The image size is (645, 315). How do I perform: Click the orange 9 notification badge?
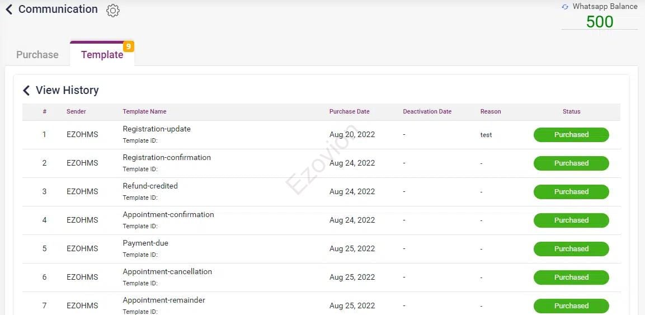coord(129,46)
